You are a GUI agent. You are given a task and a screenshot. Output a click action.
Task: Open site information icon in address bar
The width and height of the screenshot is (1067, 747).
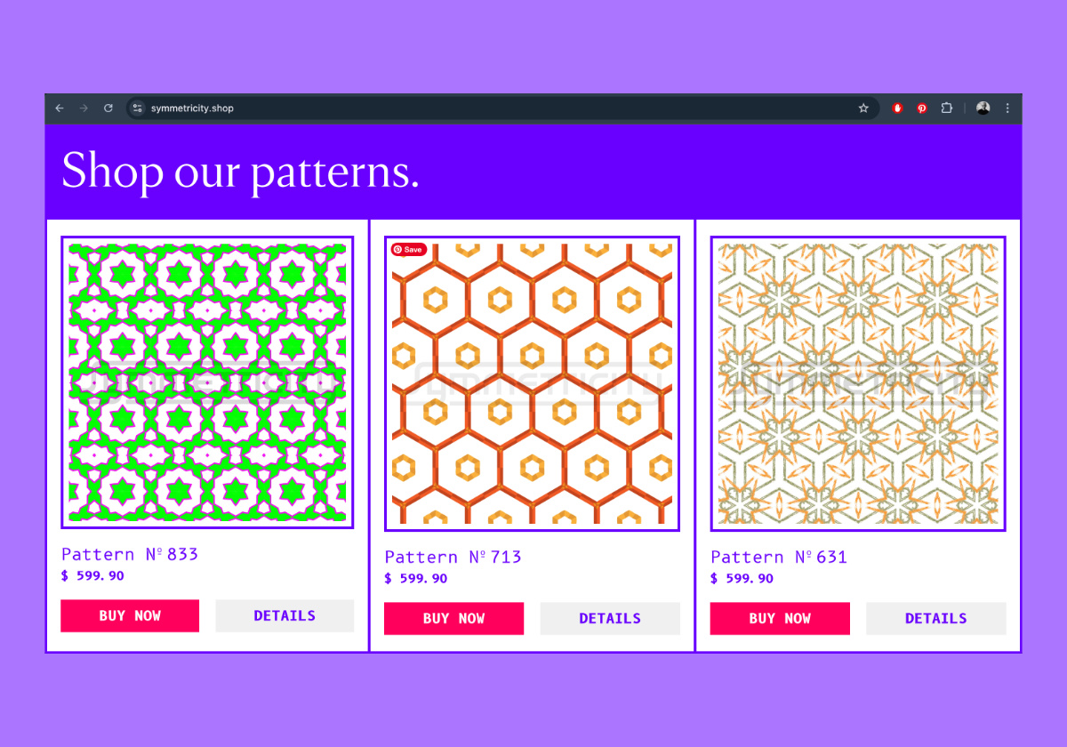(x=137, y=108)
